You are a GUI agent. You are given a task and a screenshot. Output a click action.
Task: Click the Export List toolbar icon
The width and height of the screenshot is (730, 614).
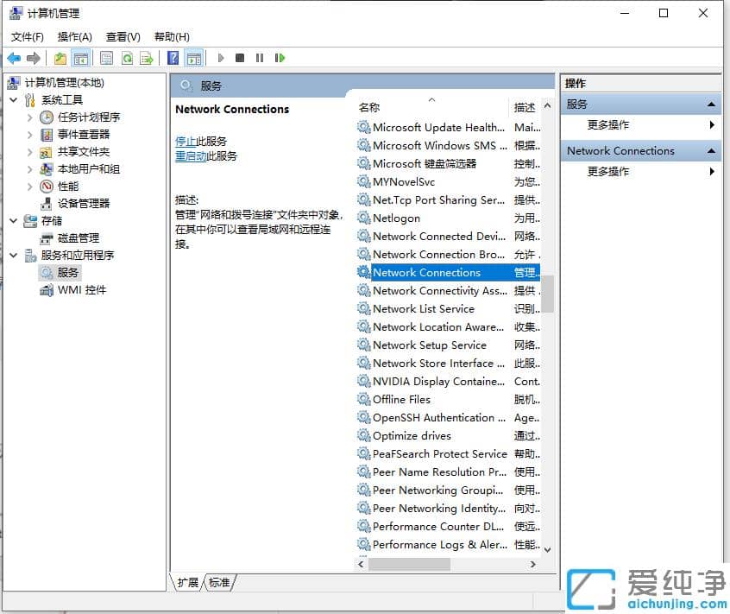pyautogui.click(x=148, y=58)
